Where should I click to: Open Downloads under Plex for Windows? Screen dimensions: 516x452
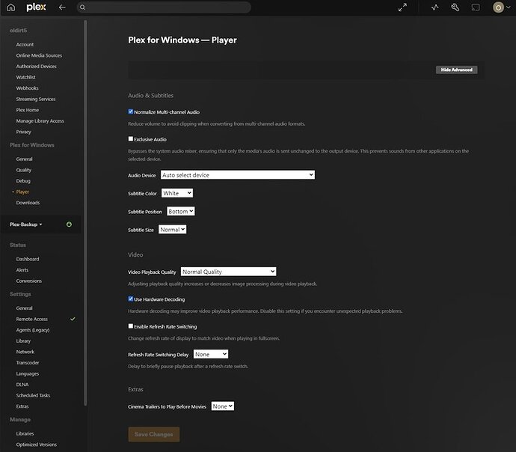28,203
